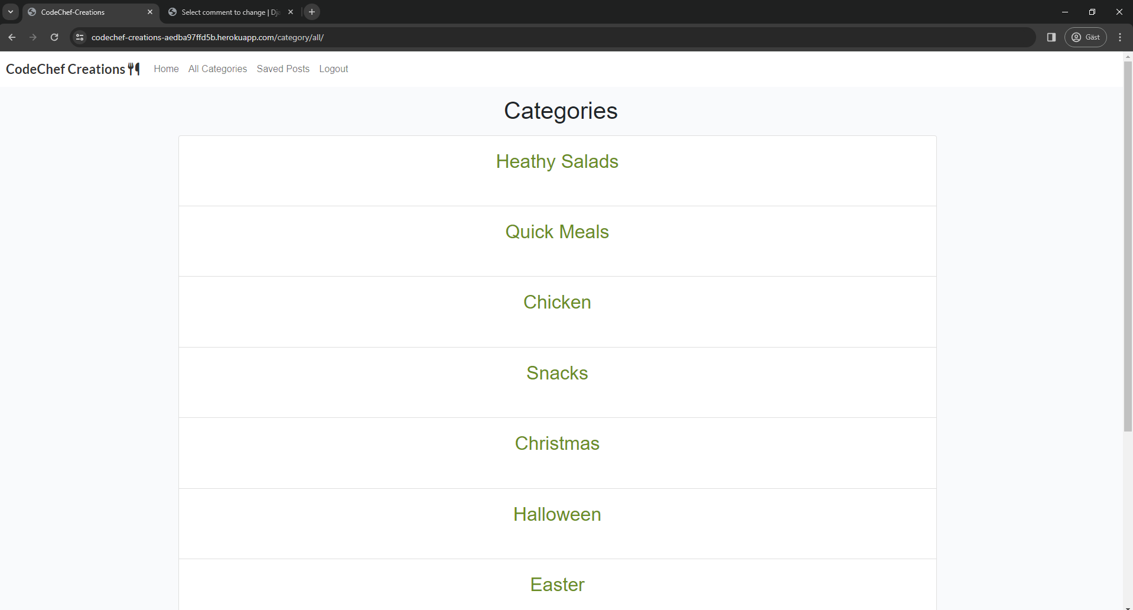Screen dimensions: 1133x610
Task: Open the Quick Meals category
Action: click(556, 232)
